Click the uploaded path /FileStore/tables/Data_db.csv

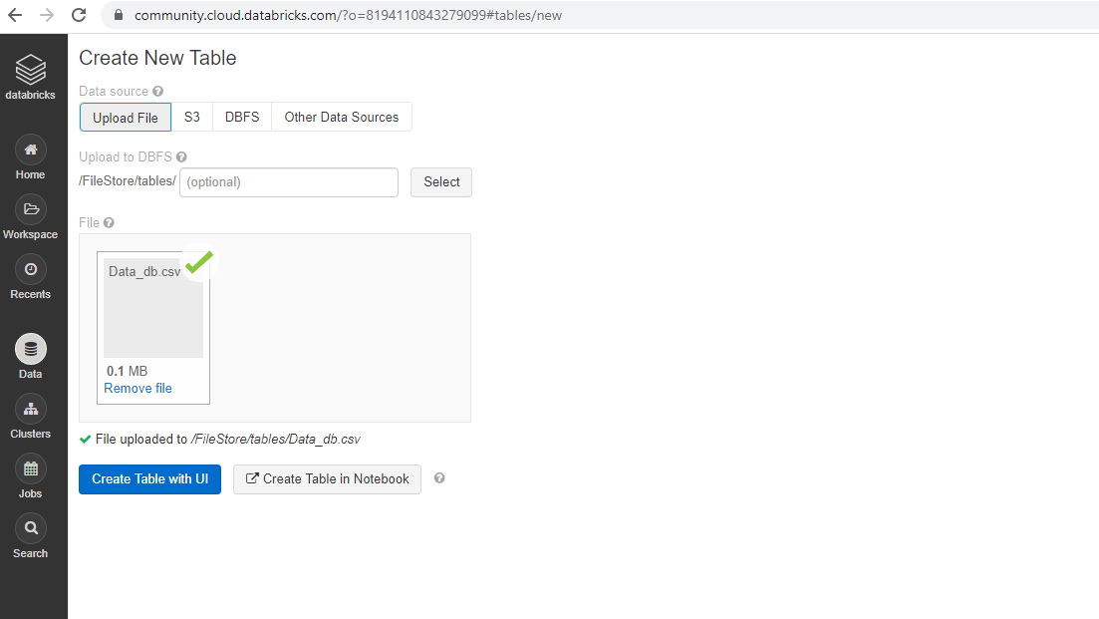pyautogui.click(x=275, y=440)
